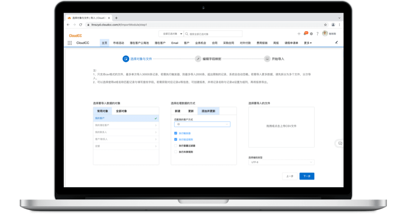Open the browser profile icon

tap(333, 25)
